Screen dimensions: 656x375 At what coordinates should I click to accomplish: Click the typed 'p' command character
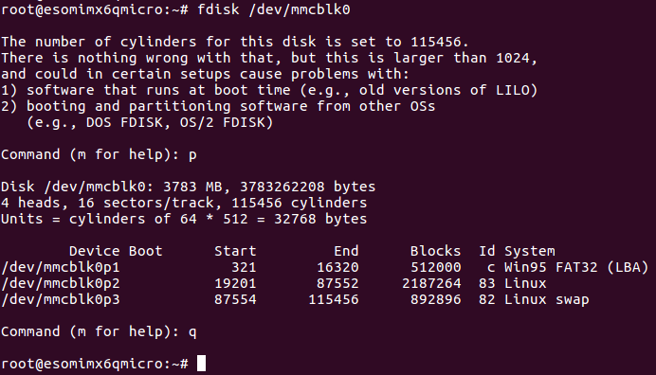tap(192, 155)
